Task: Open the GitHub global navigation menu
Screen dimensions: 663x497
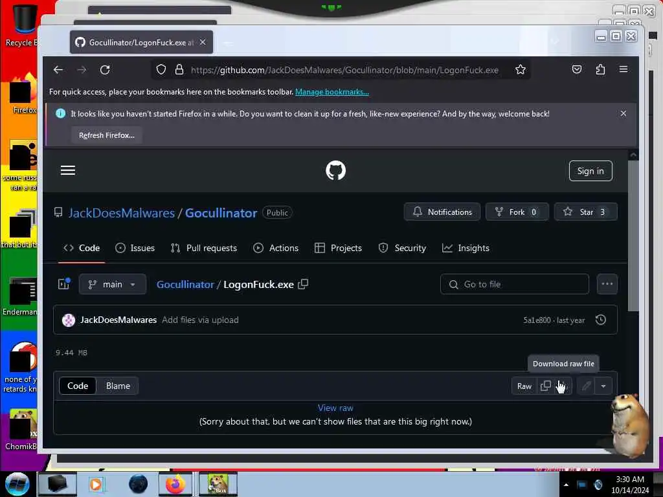Action: click(67, 170)
